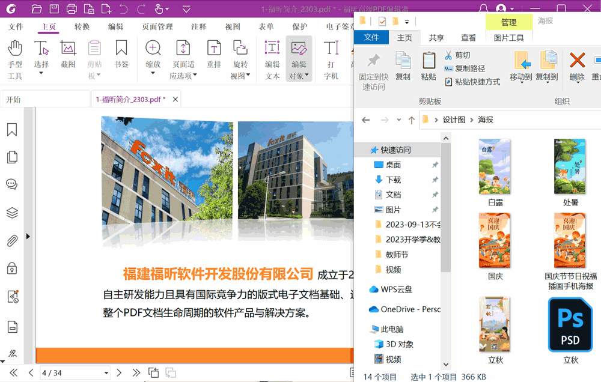
Task: Select the Hand tool in Foxit ribbon
Action: pos(15,59)
